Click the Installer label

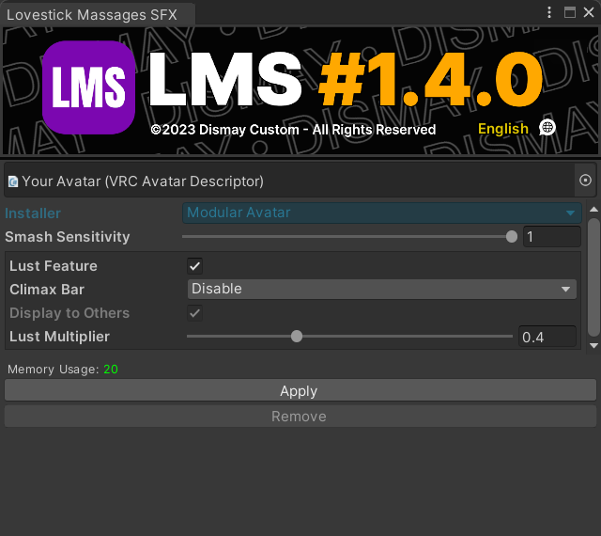point(33,213)
